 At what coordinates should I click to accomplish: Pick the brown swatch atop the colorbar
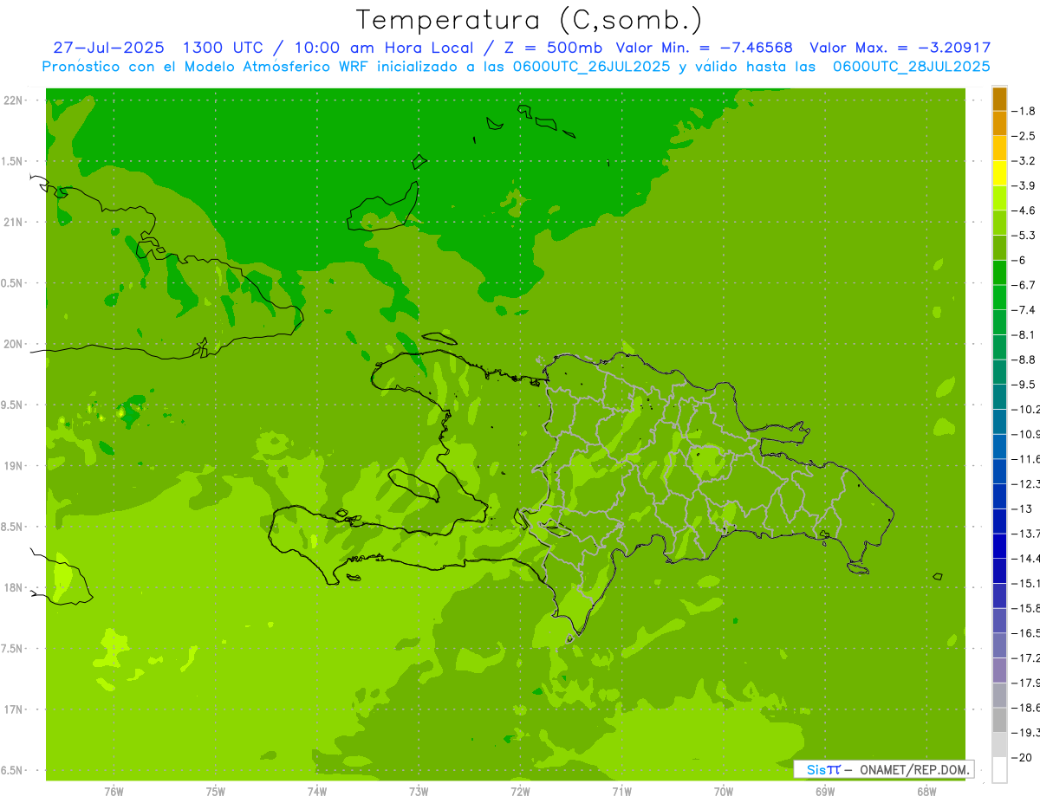(999, 99)
